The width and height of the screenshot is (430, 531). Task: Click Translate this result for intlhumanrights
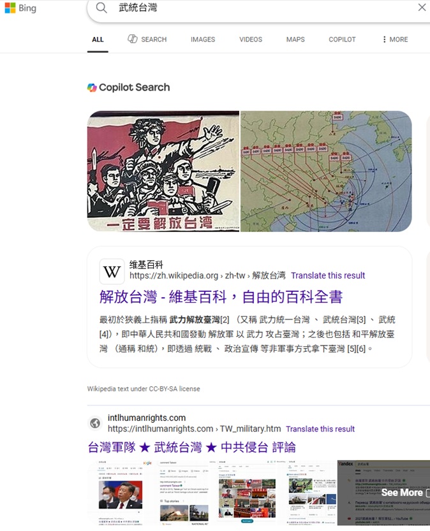coord(320,429)
